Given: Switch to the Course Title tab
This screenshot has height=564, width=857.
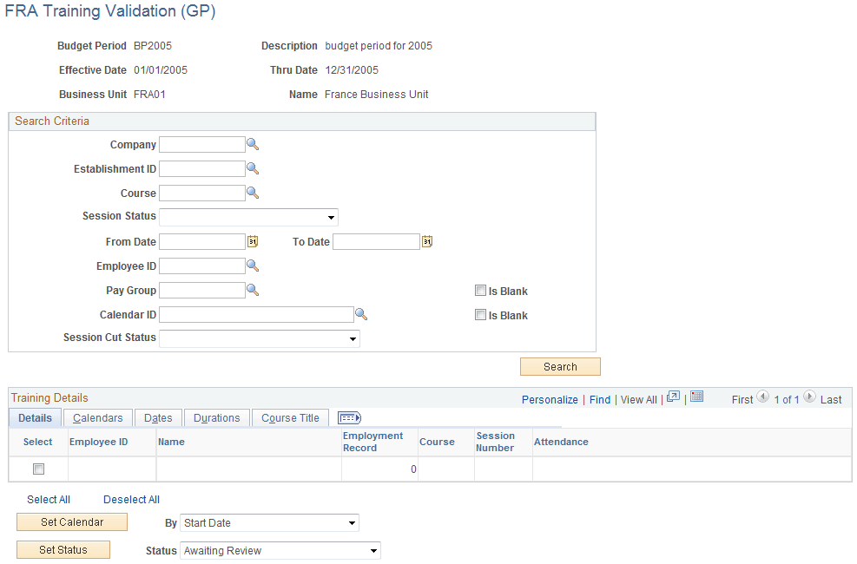Looking at the screenshot, I should (290, 417).
